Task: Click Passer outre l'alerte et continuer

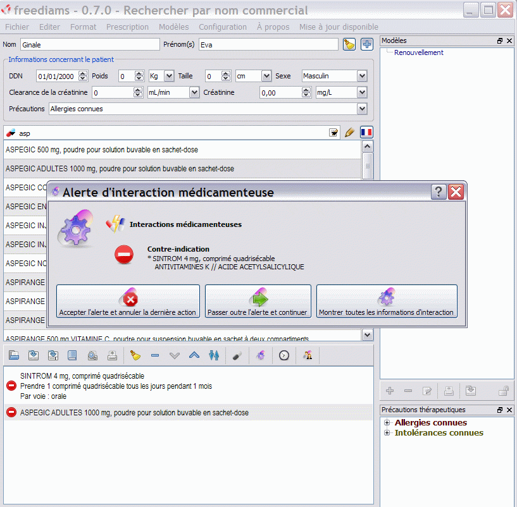Action: [x=258, y=301]
